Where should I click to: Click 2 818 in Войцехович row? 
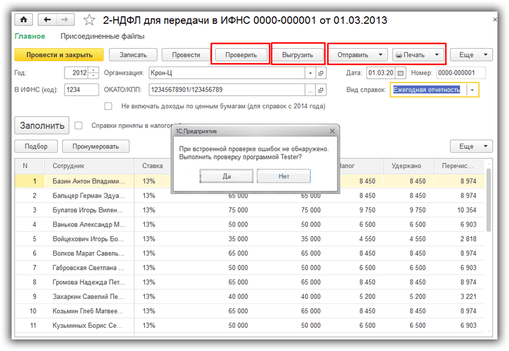pos(468,239)
